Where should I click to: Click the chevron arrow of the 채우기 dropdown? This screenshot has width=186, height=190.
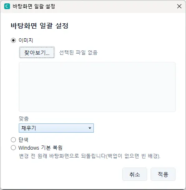90,128
